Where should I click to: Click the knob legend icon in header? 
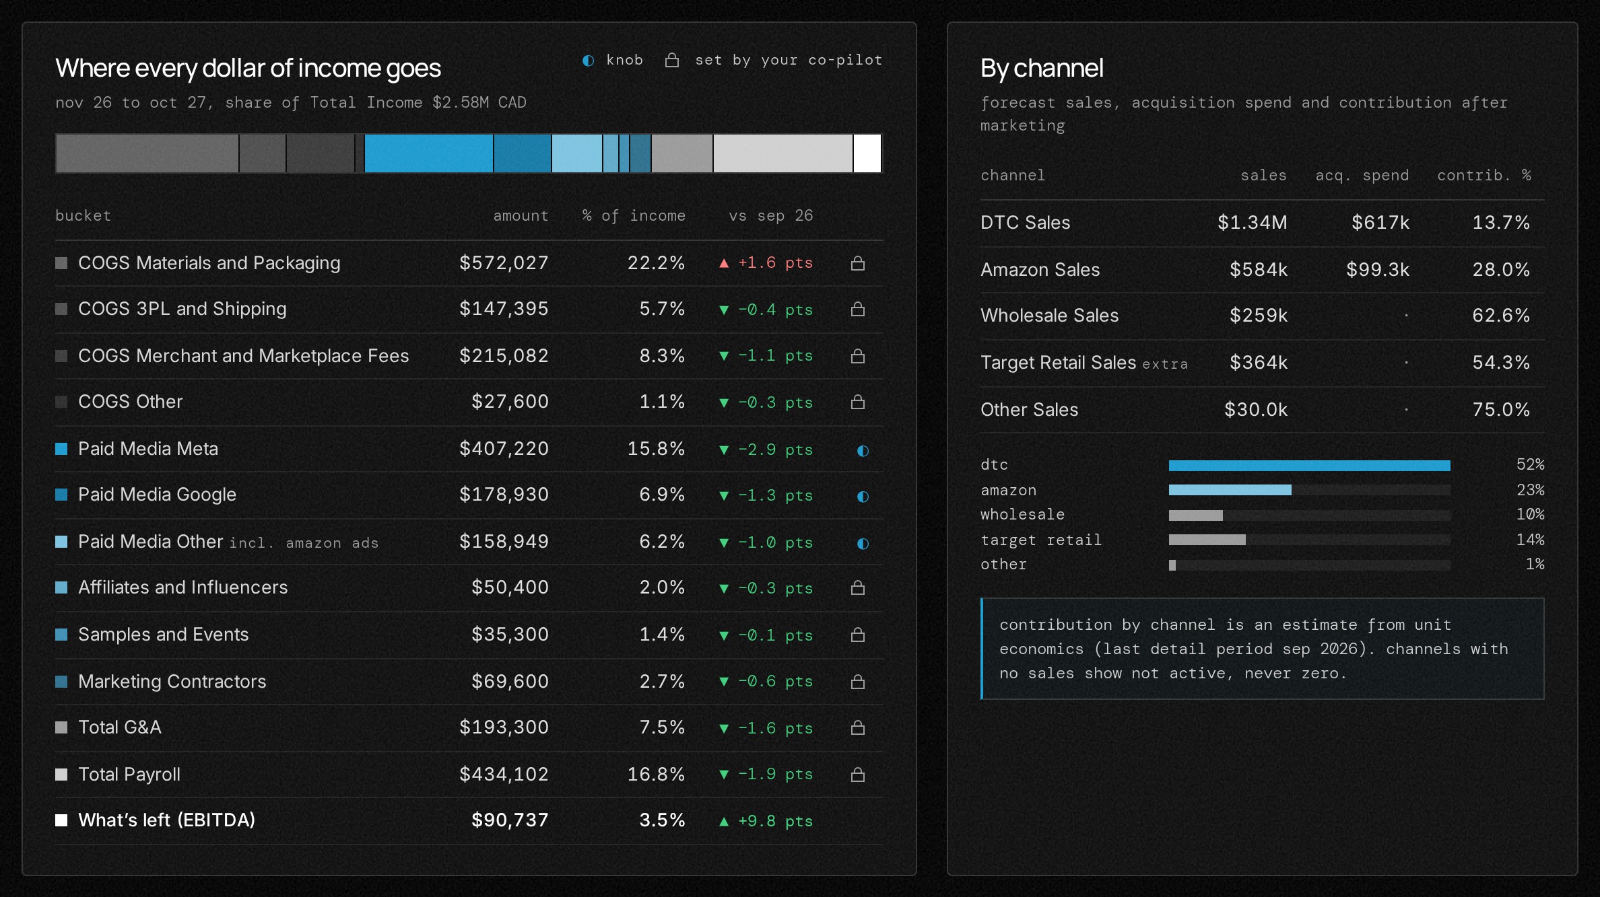click(x=588, y=61)
